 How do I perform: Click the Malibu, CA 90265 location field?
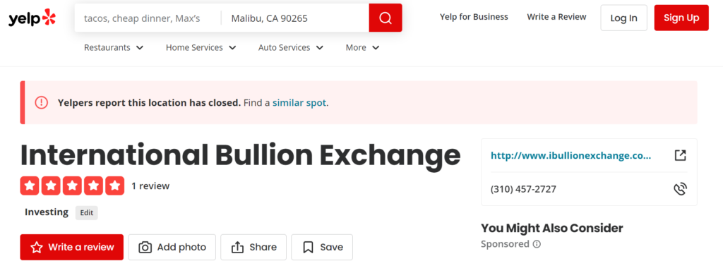point(295,18)
